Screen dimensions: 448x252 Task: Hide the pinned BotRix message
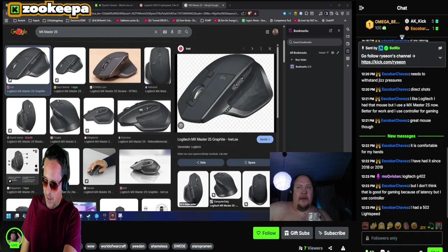[x=440, y=48]
